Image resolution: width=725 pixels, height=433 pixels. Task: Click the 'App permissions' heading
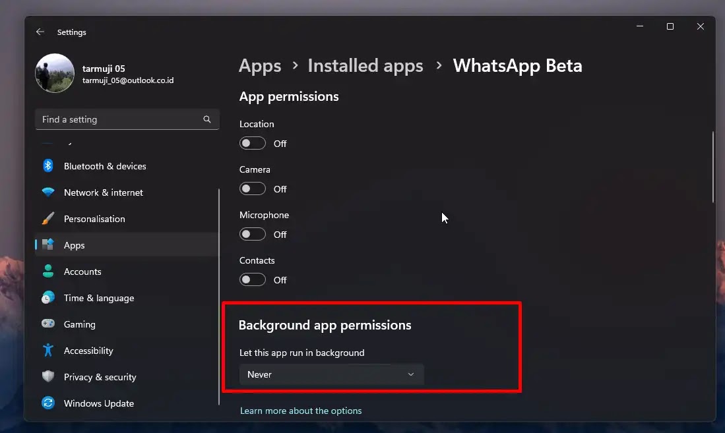click(x=289, y=97)
